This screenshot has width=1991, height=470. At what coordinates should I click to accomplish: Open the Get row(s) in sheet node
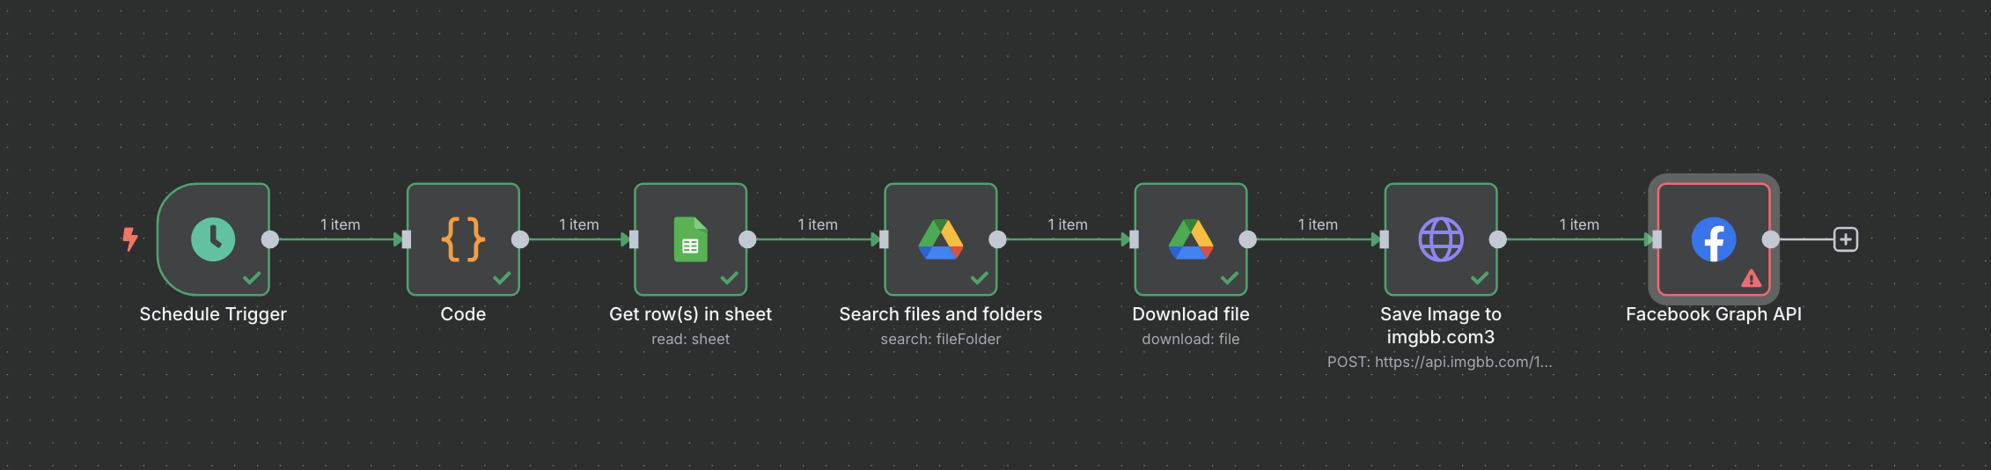point(690,239)
